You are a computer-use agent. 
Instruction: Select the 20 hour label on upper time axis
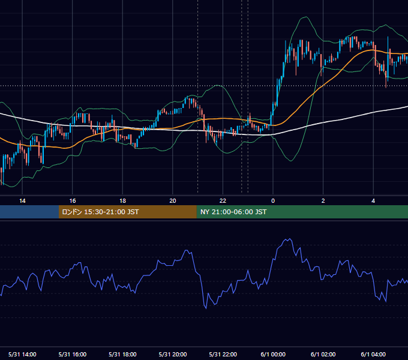click(173, 201)
